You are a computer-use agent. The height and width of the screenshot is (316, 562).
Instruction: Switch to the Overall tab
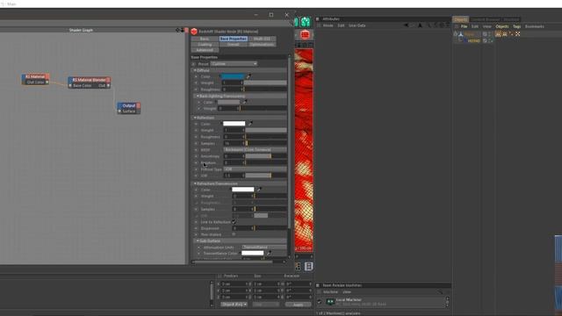[233, 45]
